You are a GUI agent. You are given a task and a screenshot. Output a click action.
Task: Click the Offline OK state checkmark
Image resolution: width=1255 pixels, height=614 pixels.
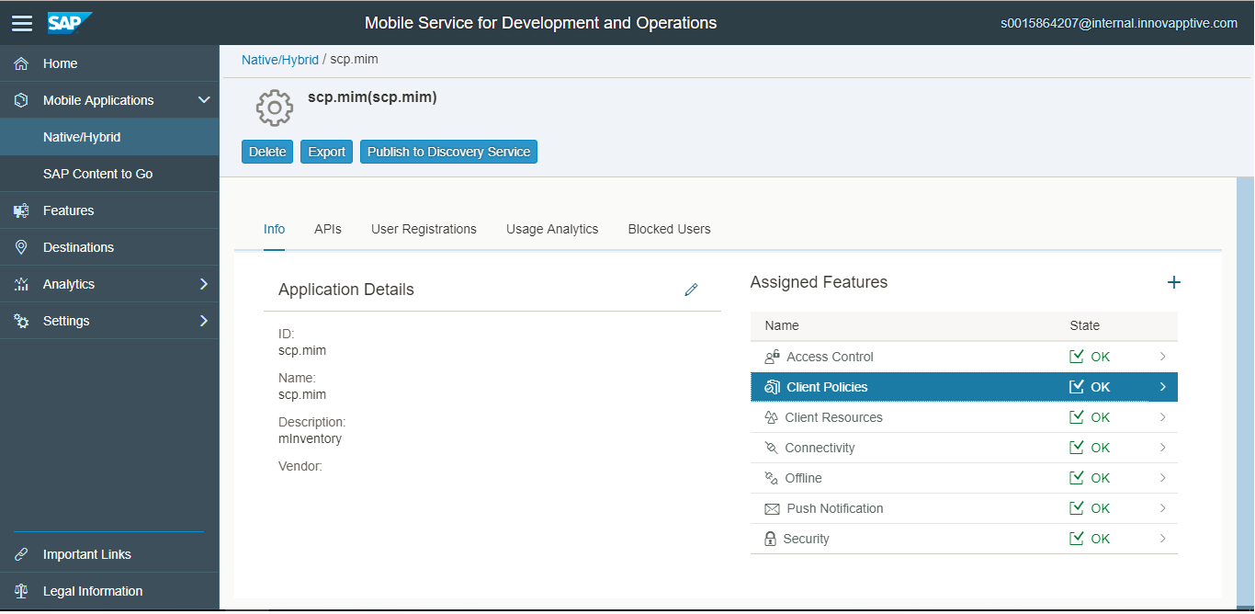click(x=1077, y=478)
